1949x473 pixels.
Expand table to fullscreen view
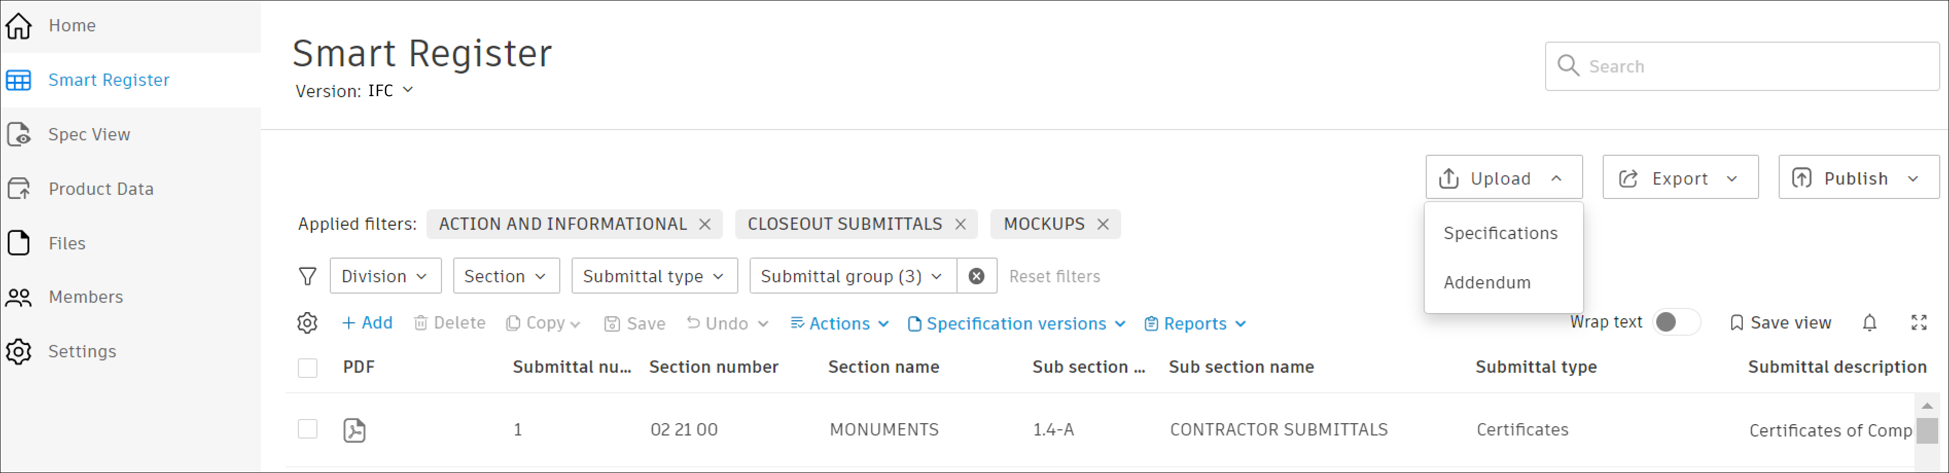point(1918,323)
